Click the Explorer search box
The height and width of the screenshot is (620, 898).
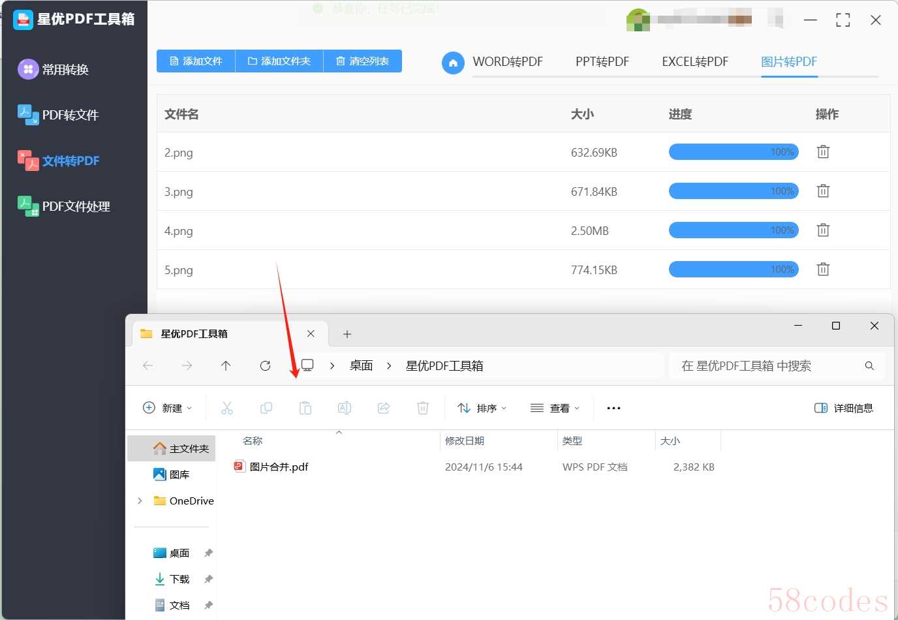(777, 365)
